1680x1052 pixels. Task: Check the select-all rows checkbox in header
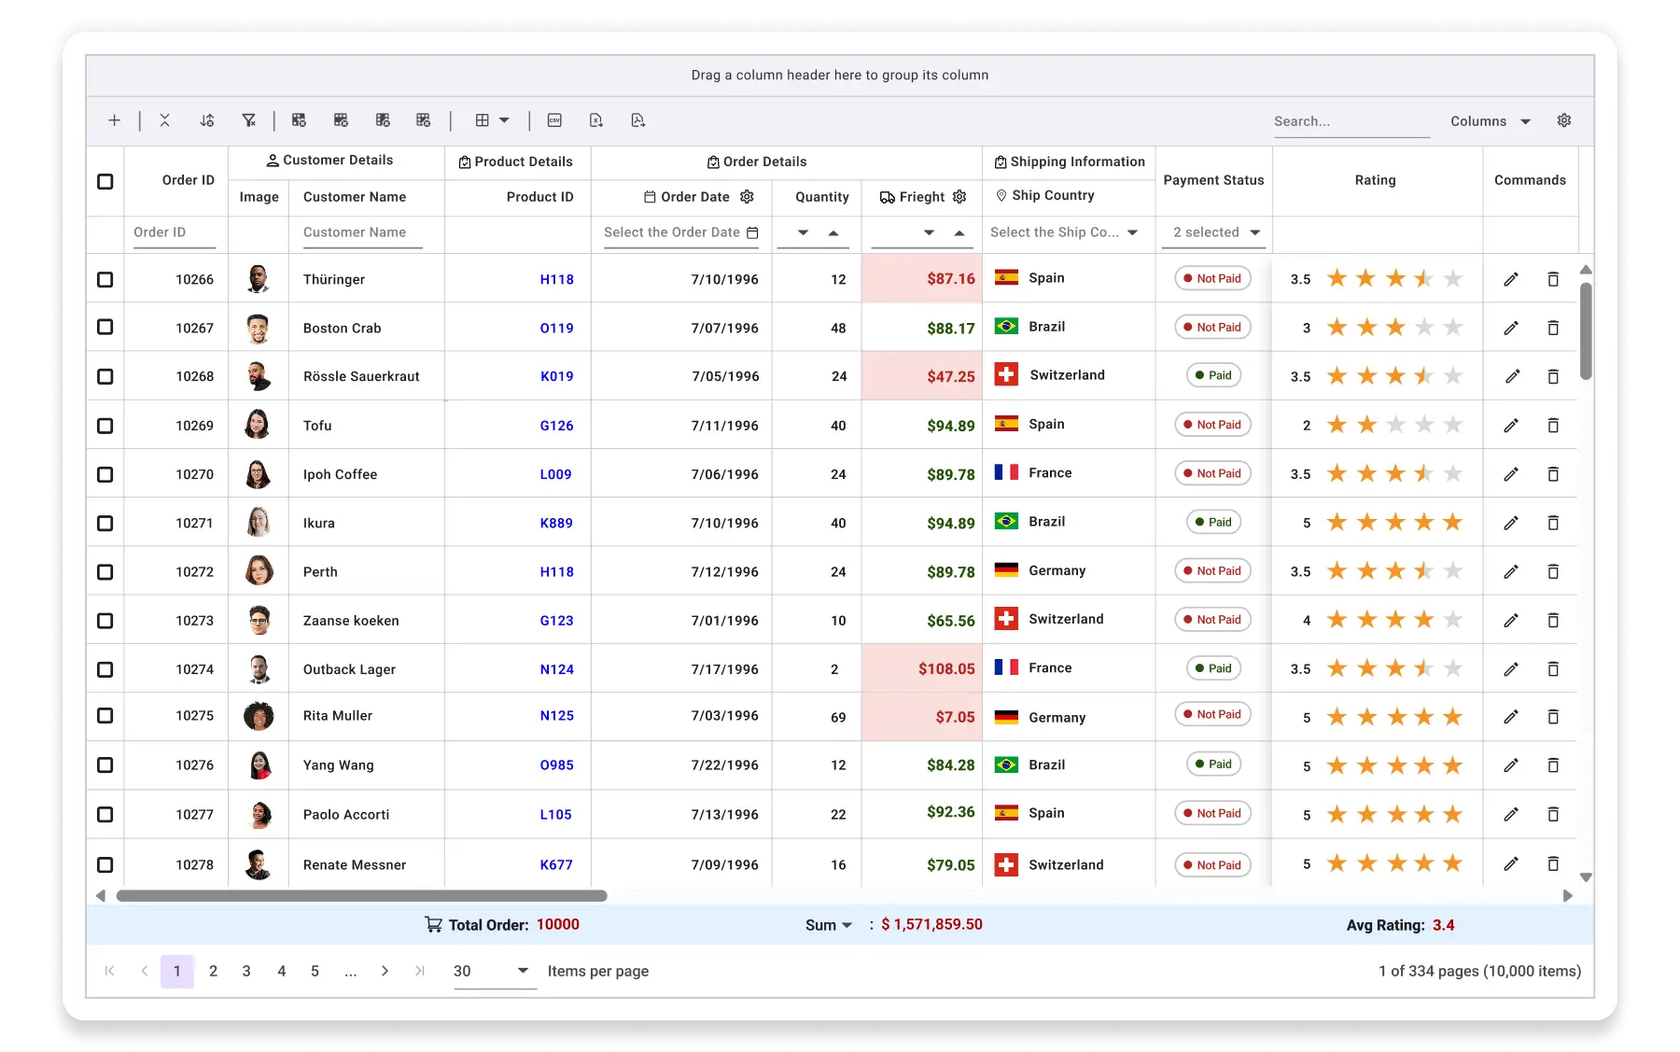point(105,181)
